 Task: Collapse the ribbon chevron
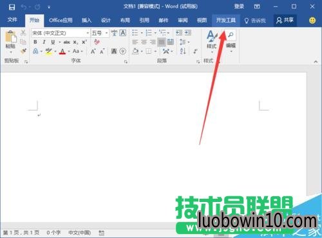pos(316,62)
